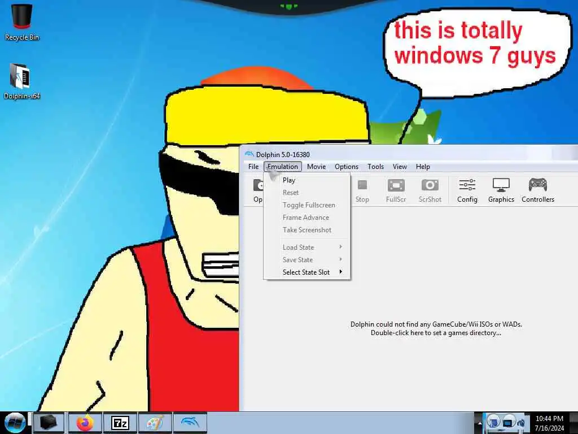Click the first system tray globe icon
The image size is (578, 434).
(x=493, y=422)
